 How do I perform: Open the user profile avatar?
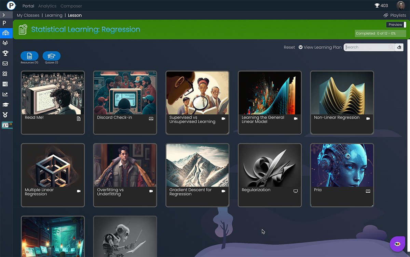400,5
